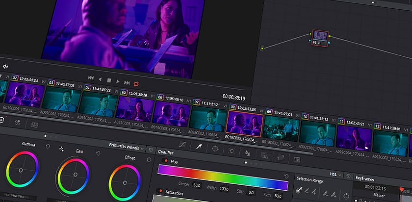The width and height of the screenshot is (412, 202).
Task: Mute audio with the speaker icon
Action: (x=5, y=67)
